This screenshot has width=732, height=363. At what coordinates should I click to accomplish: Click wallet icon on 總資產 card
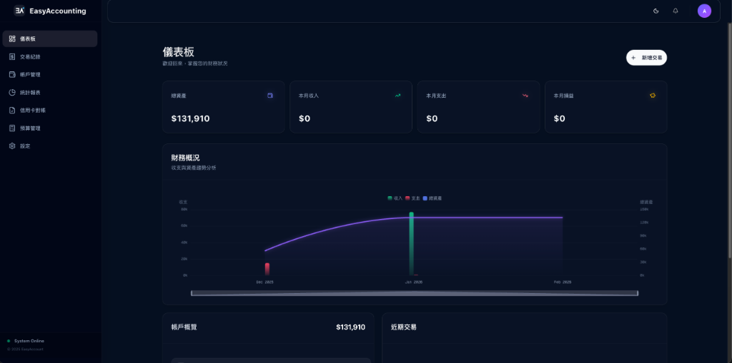click(269, 96)
